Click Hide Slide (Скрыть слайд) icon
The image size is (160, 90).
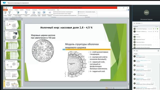(x=39, y=13)
